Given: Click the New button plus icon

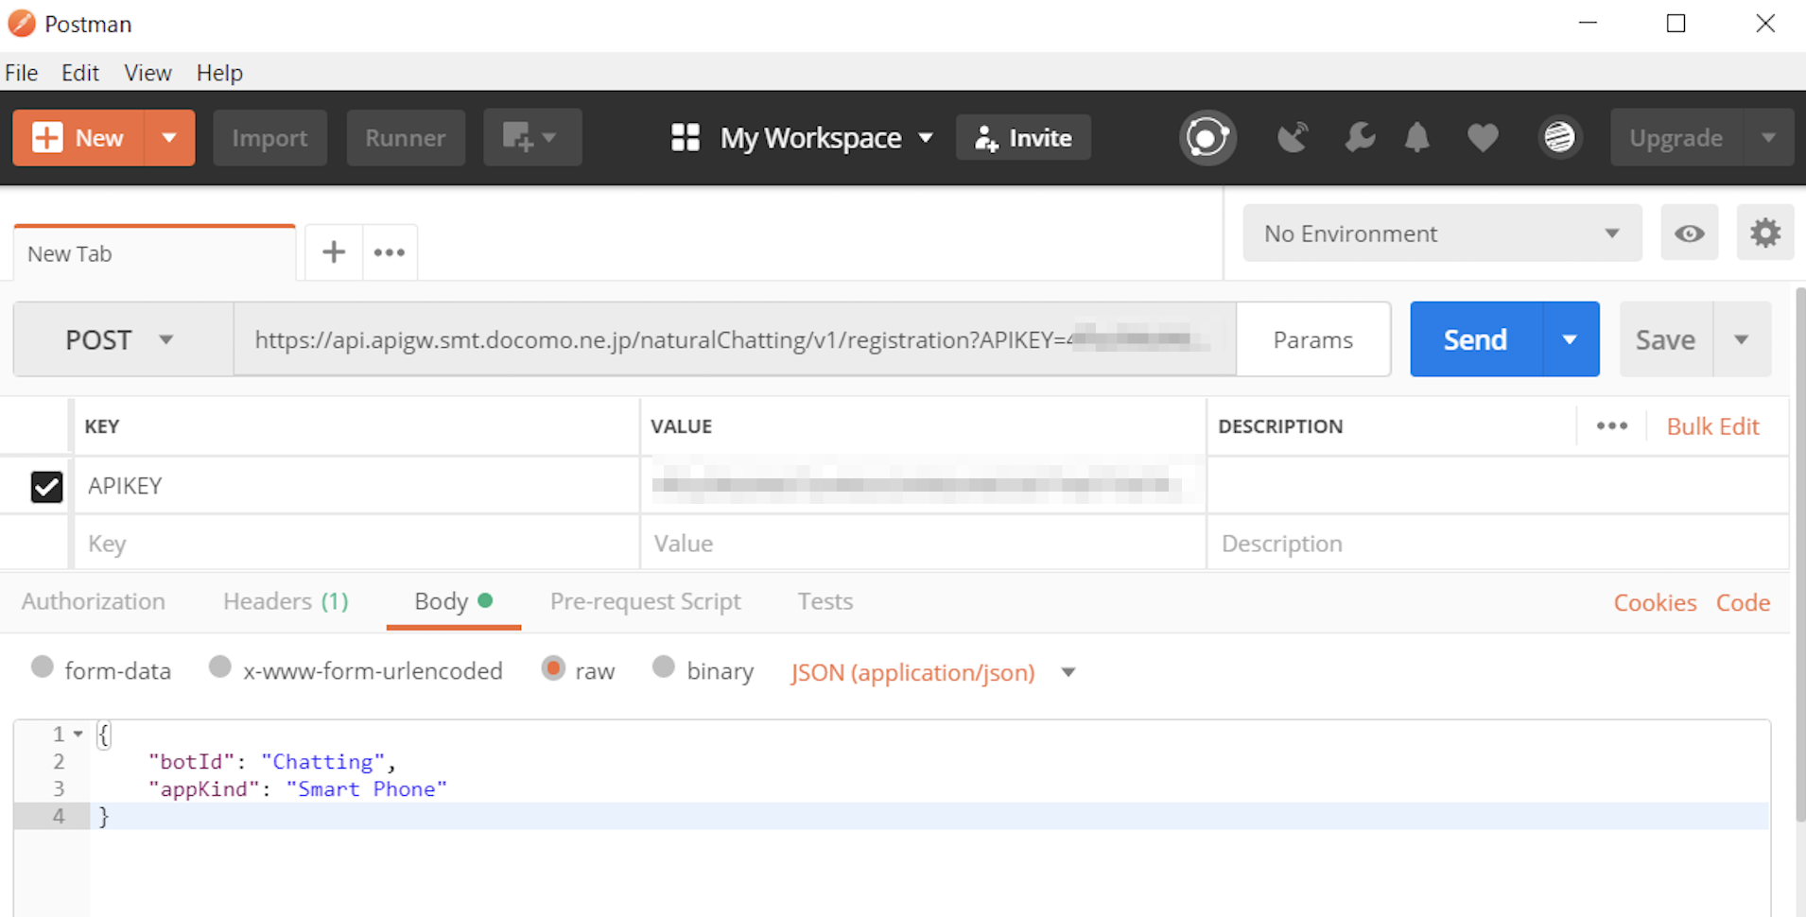Looking at the screenshot, I should click(47, 138).
